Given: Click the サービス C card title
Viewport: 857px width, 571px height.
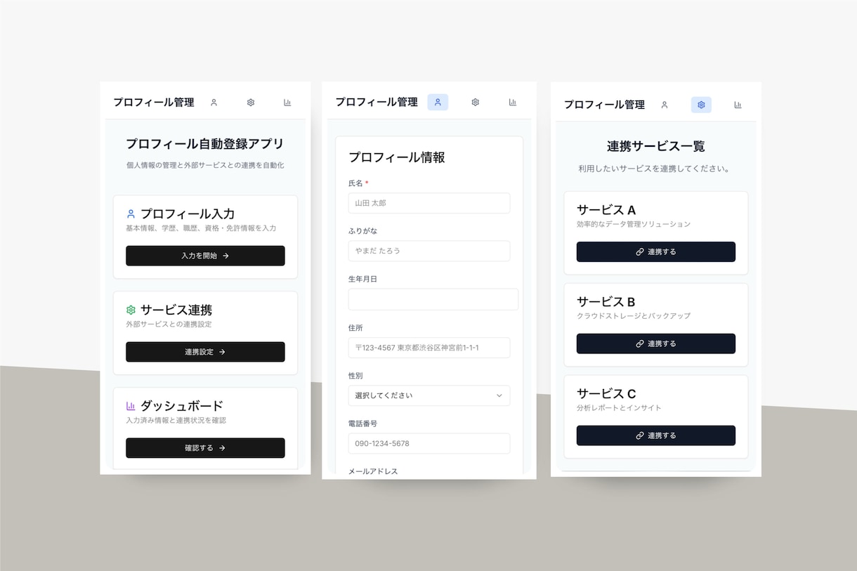Looking at the screenshot, I should 606,394.
